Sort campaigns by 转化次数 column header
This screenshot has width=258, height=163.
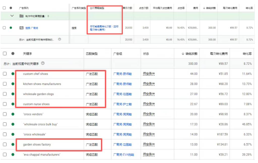(209, 8)
